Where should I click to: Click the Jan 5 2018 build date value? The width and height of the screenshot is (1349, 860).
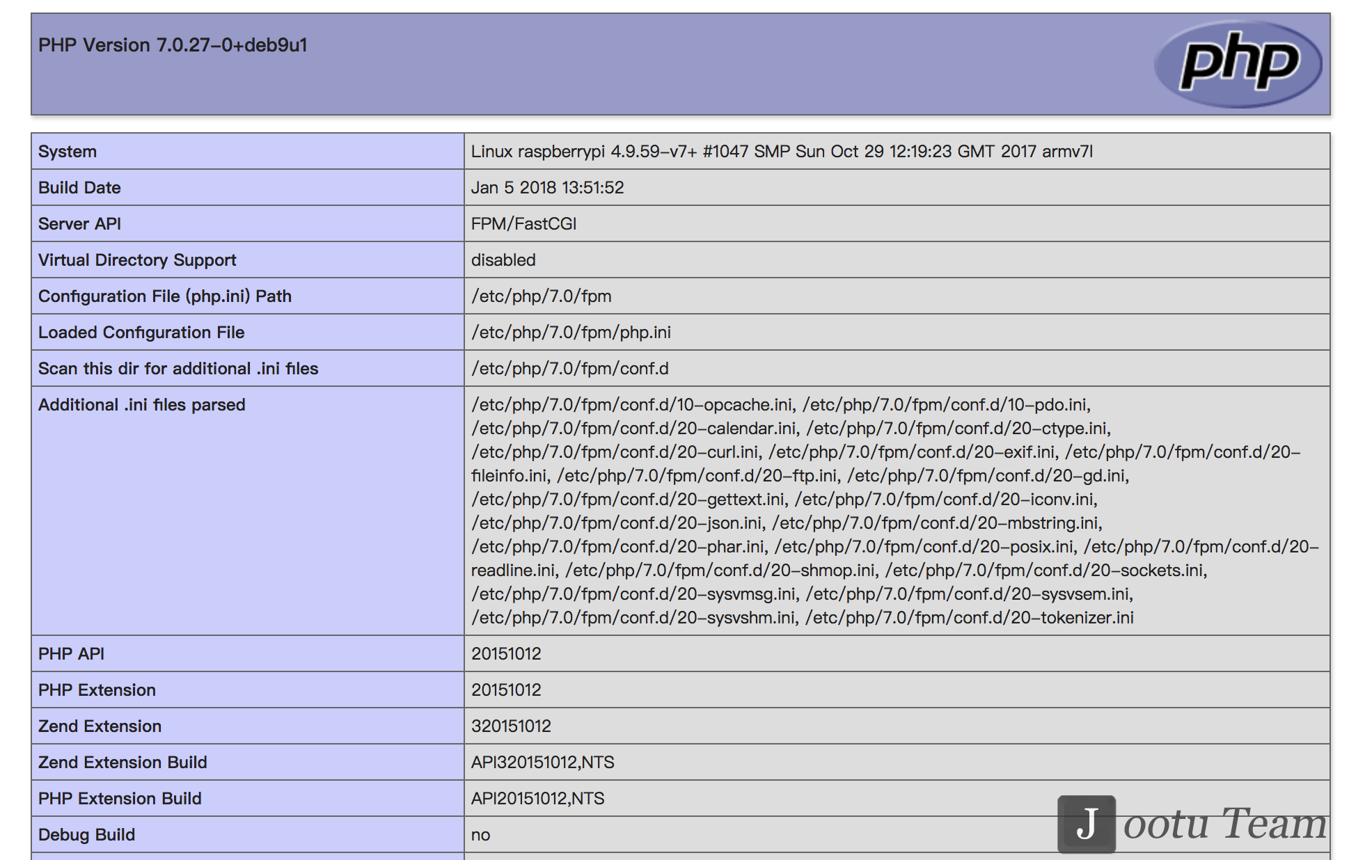(x=547, y=188)
